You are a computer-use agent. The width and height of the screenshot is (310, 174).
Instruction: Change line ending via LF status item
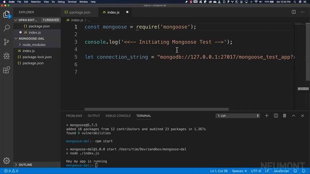(x=267, y=171)
